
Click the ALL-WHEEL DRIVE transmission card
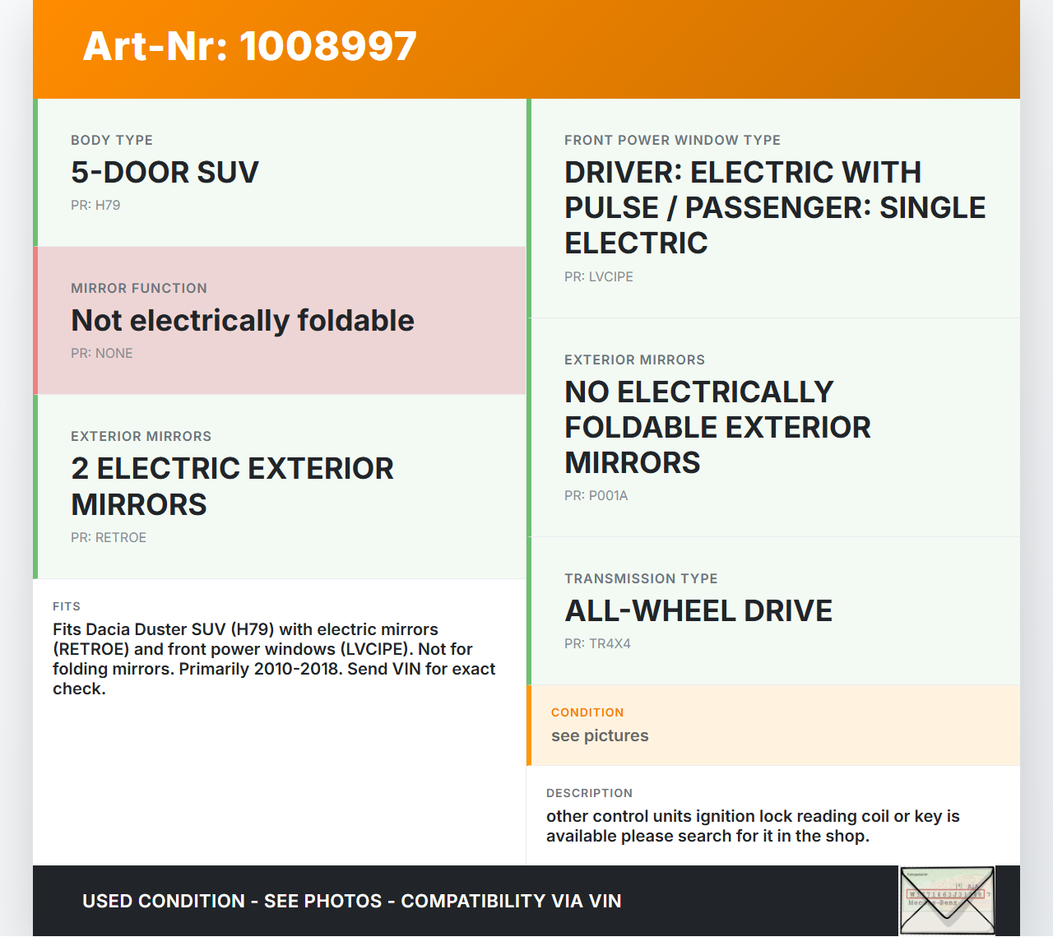773,611
